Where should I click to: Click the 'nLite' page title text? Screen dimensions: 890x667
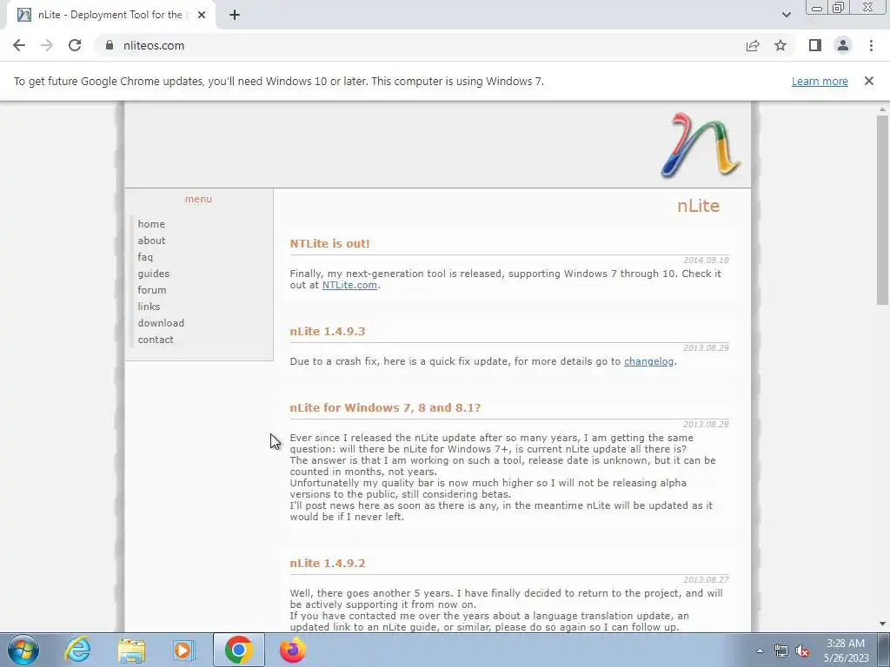tap(698, 205)
